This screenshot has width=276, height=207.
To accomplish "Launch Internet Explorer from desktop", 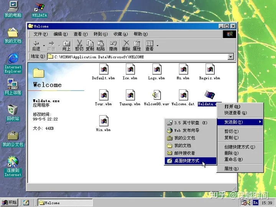I will [x=13, y=63].
